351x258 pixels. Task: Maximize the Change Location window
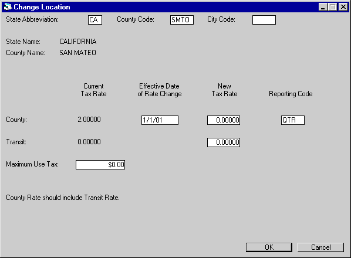pos(333,7)
